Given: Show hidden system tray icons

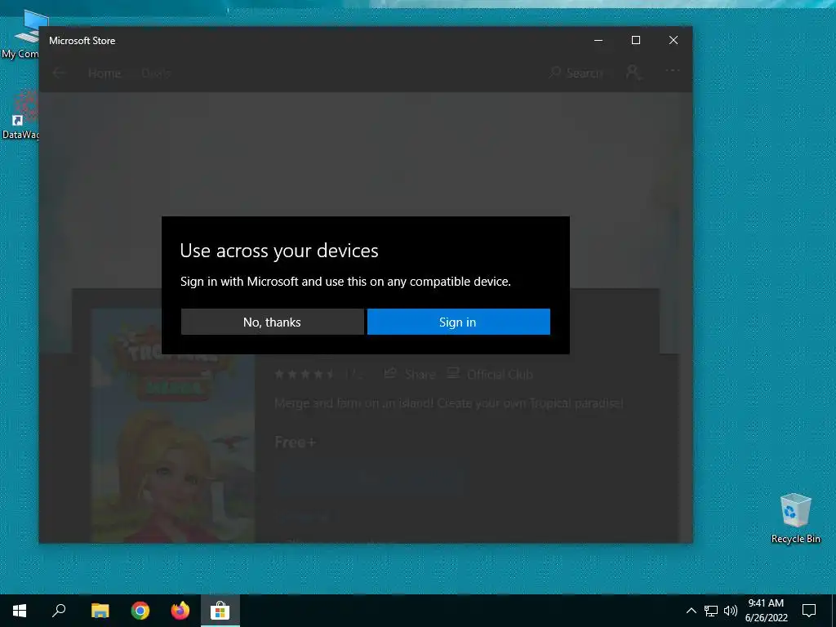Looking at the screenshot, I should pyautogui.click(x=691, y=611).
